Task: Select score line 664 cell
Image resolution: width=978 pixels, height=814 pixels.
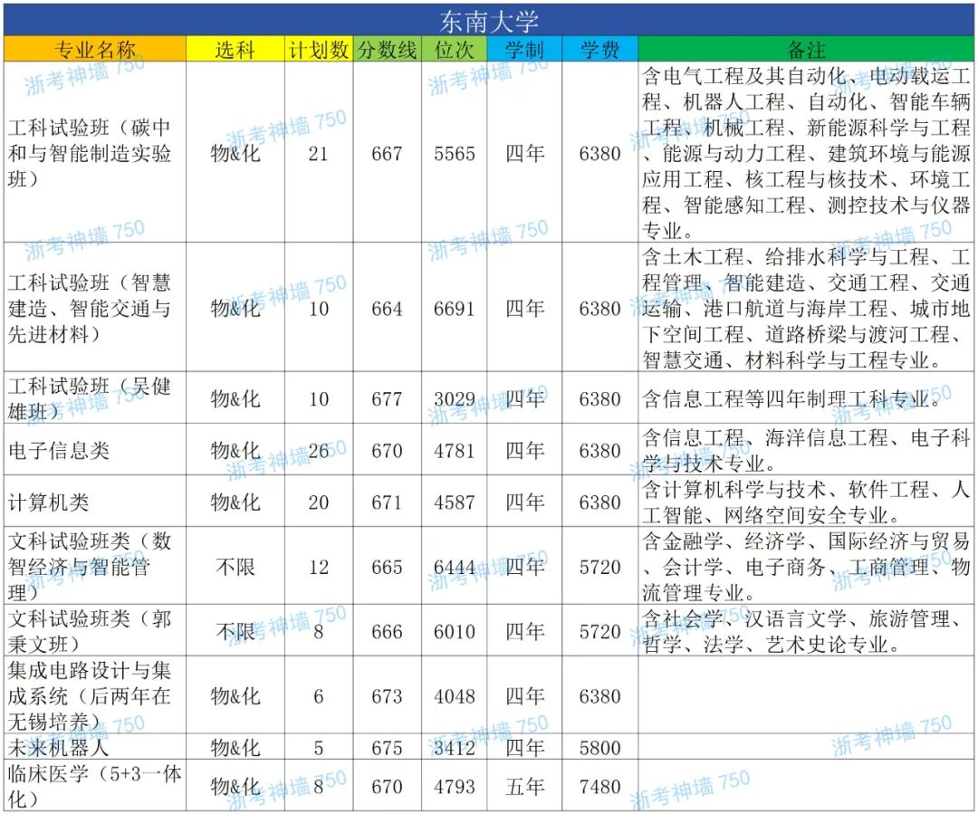Action: pos(387,308)
